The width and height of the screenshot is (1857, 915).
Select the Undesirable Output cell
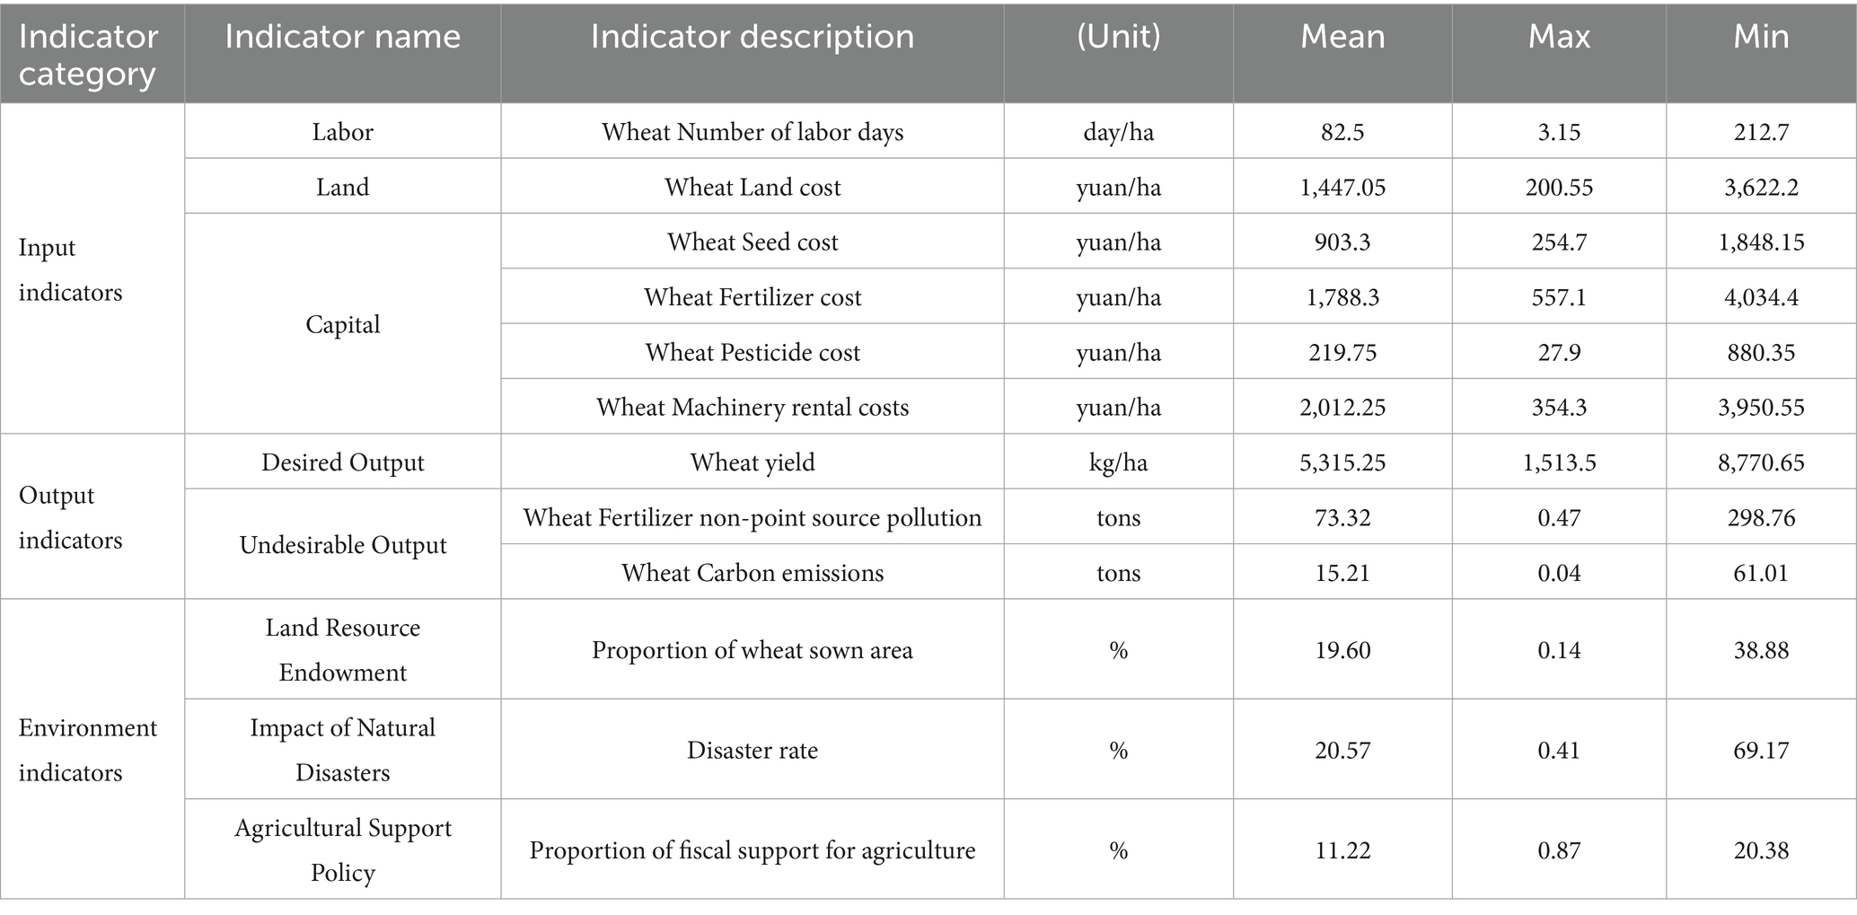point(343,545)
